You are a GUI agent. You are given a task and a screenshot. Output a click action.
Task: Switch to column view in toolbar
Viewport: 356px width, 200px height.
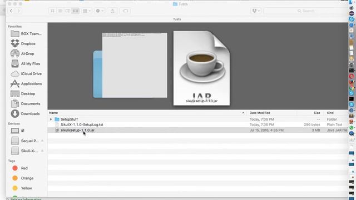(68, 11)
